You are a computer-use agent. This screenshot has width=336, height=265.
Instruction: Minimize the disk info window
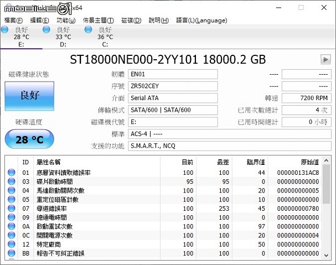278,8
